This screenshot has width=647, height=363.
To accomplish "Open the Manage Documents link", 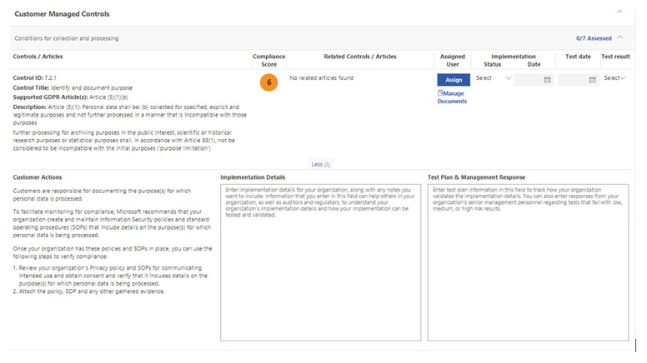I will 452,97.
